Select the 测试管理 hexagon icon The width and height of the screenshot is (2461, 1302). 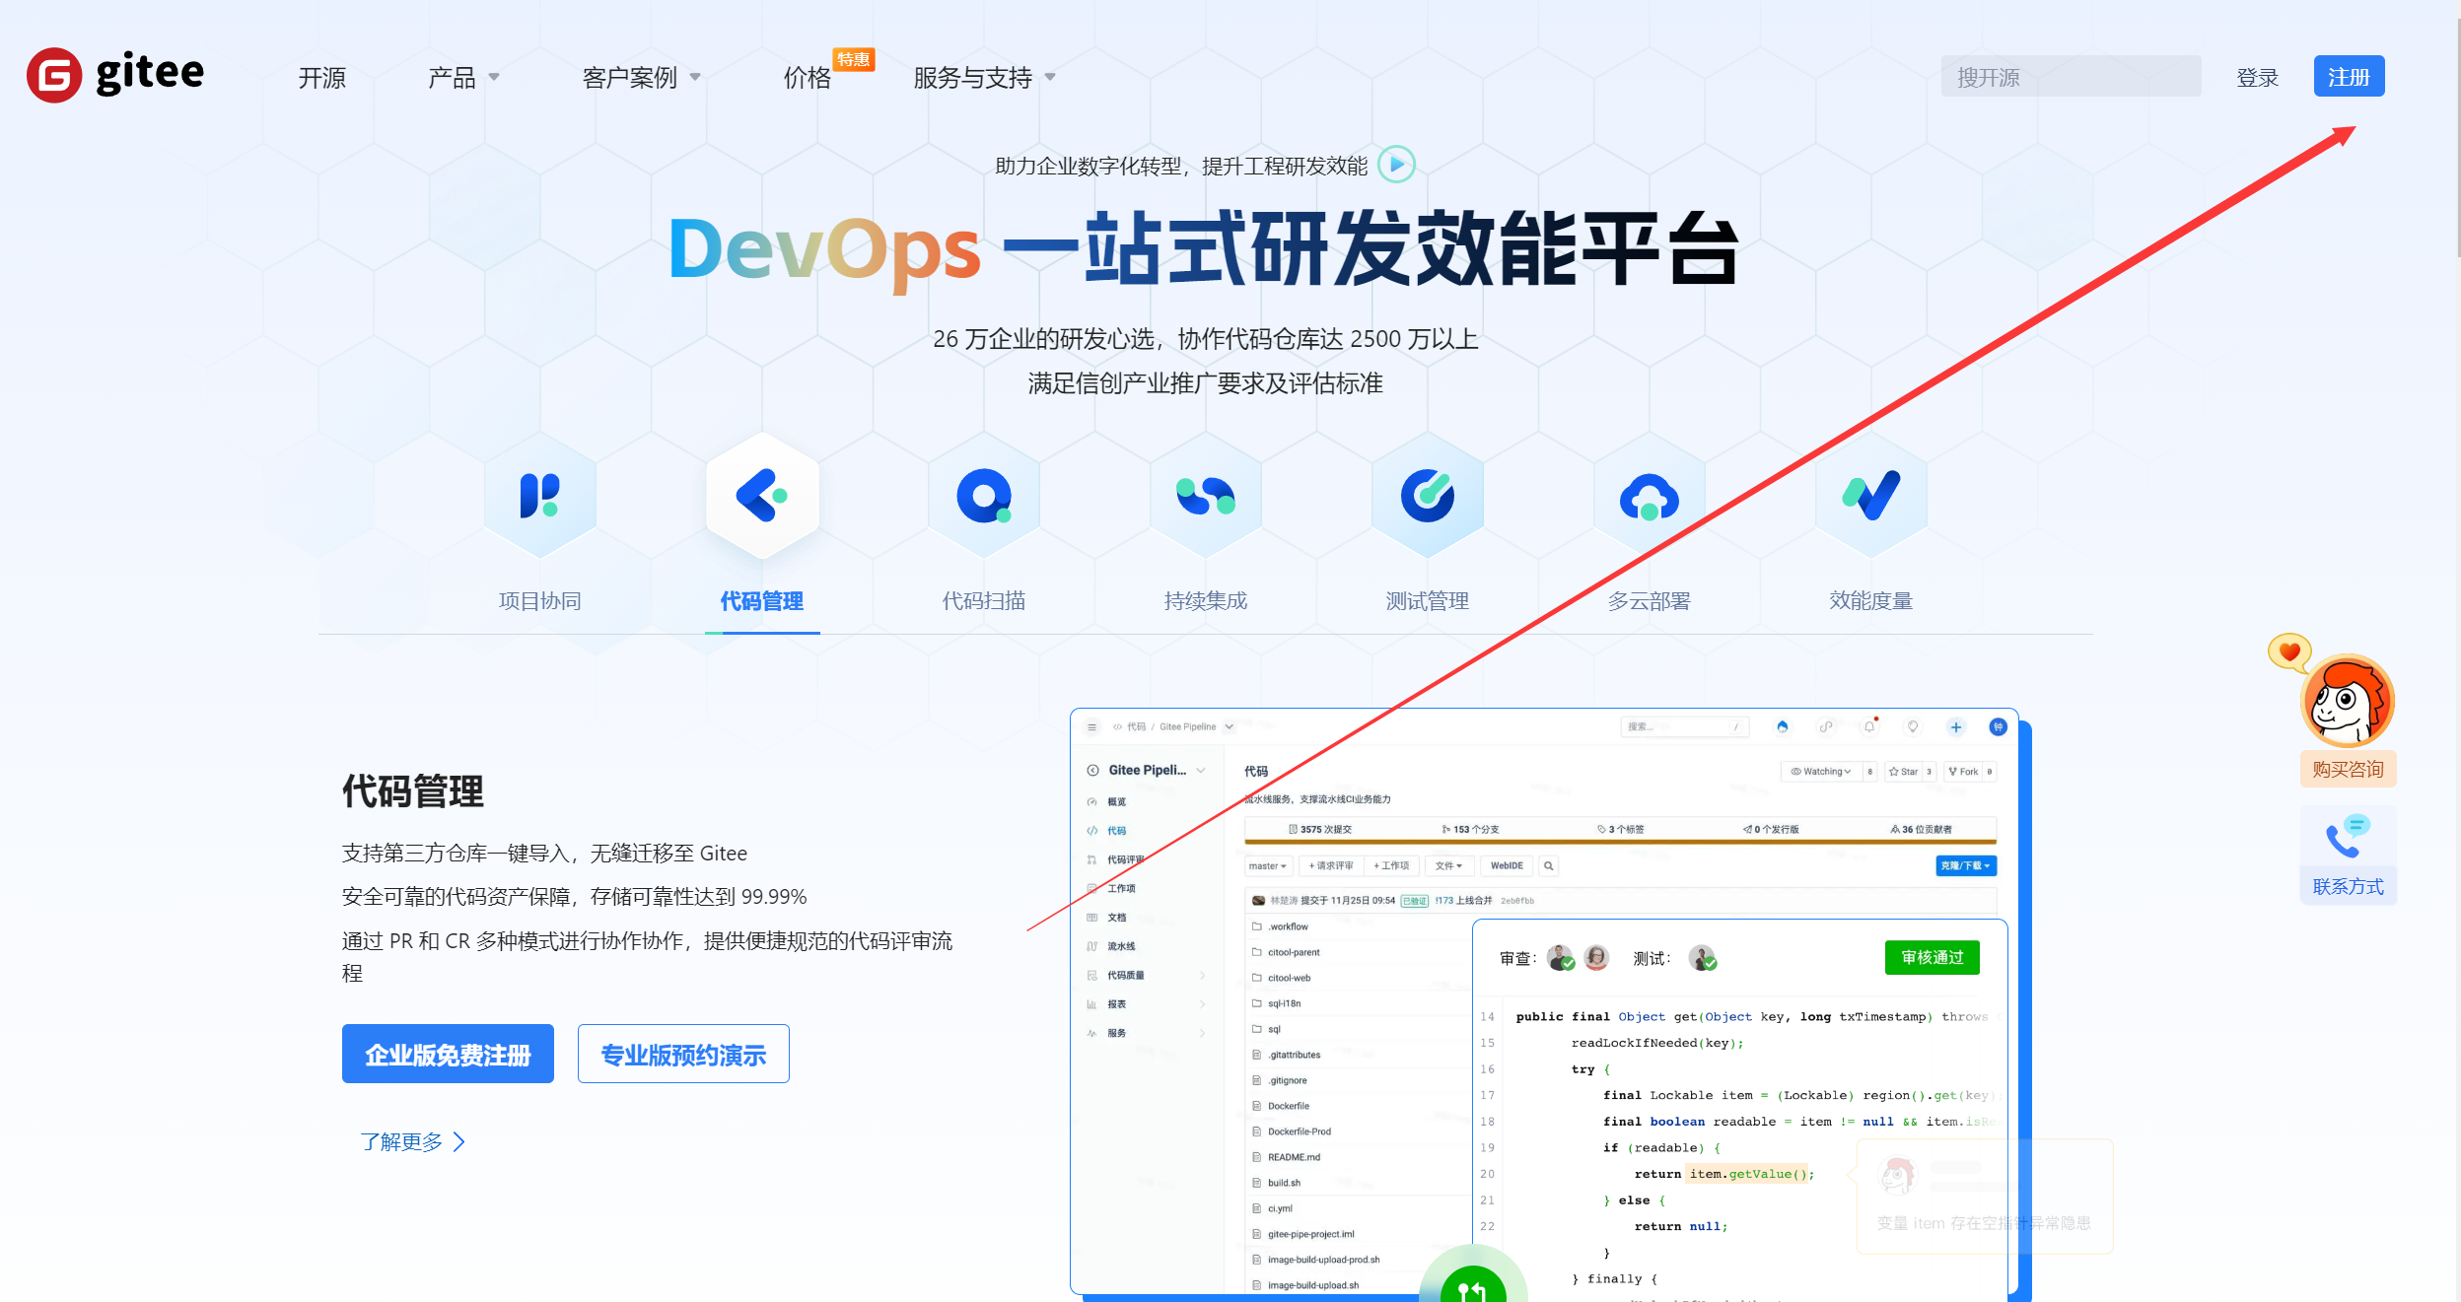(1428, 496)
